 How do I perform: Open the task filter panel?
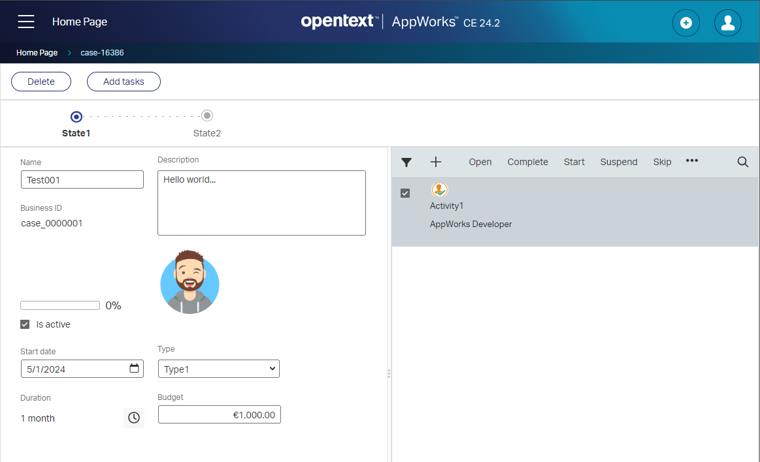tap(406, 161)
